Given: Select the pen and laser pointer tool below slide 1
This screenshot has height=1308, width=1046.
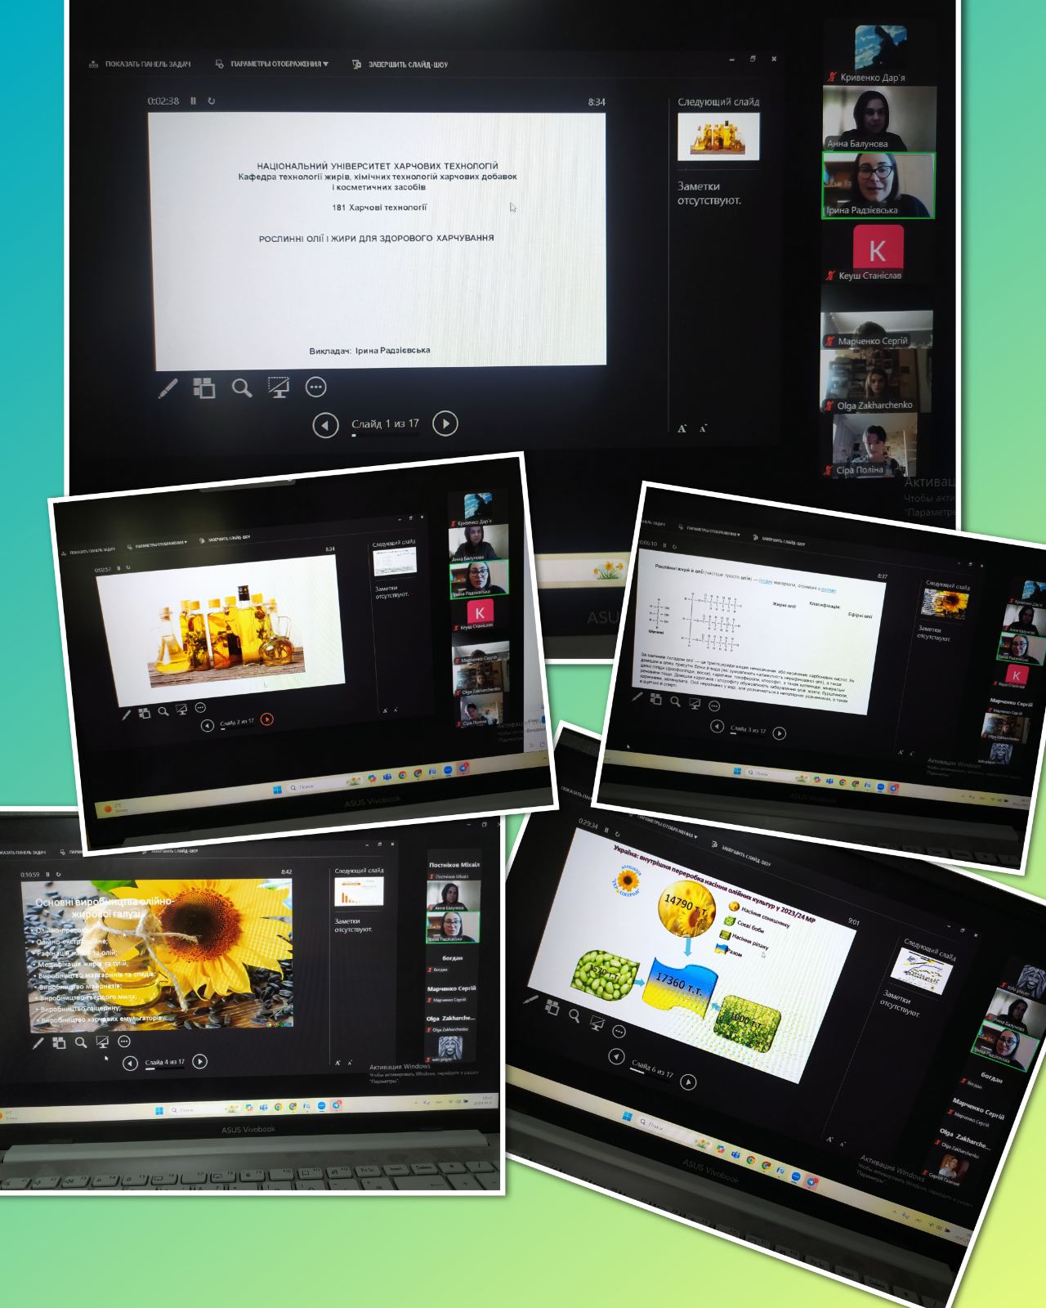Looking at the screenshot, I should coord(168,388).
